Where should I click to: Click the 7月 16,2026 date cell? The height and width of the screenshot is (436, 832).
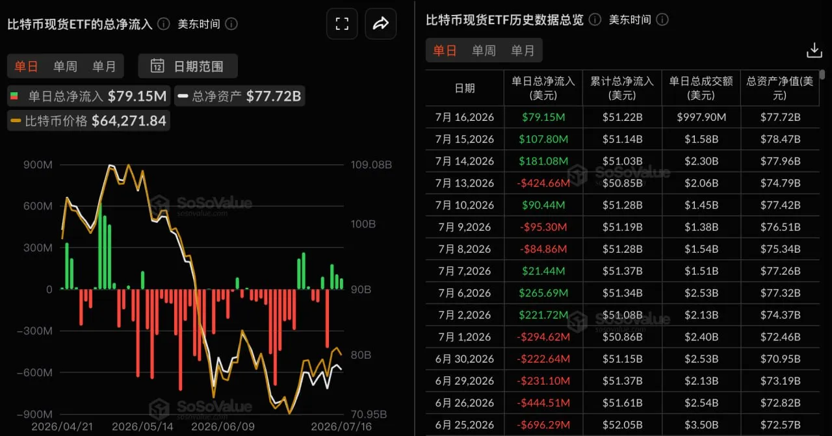[465, 117]
